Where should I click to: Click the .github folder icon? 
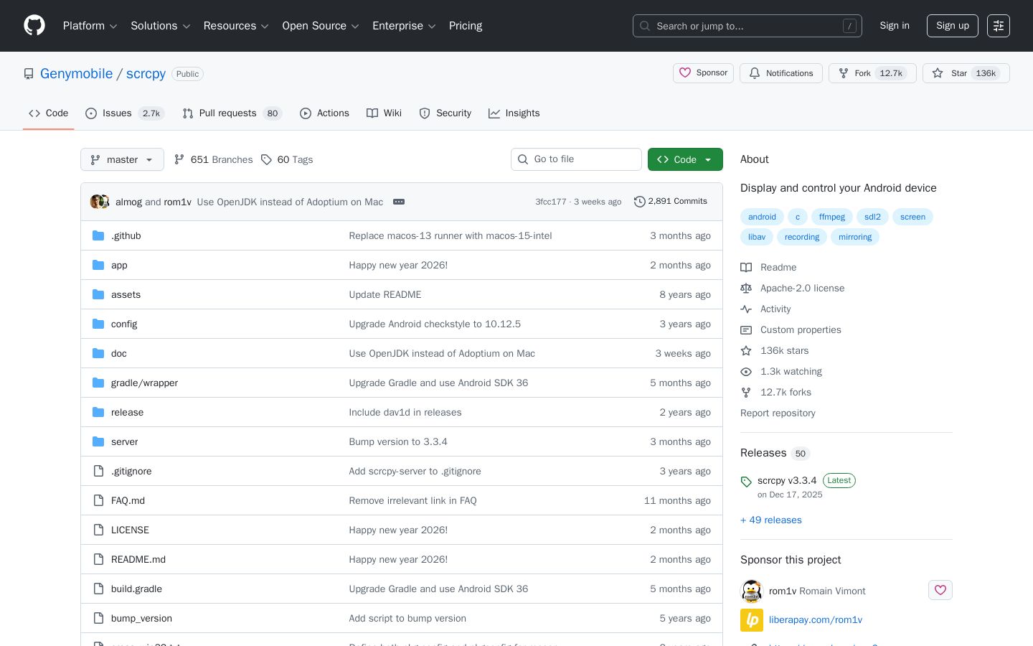point(98,235)
